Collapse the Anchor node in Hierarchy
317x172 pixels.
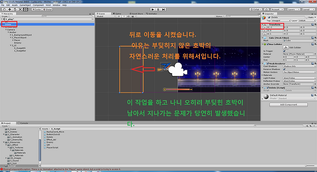pos(8,32)
